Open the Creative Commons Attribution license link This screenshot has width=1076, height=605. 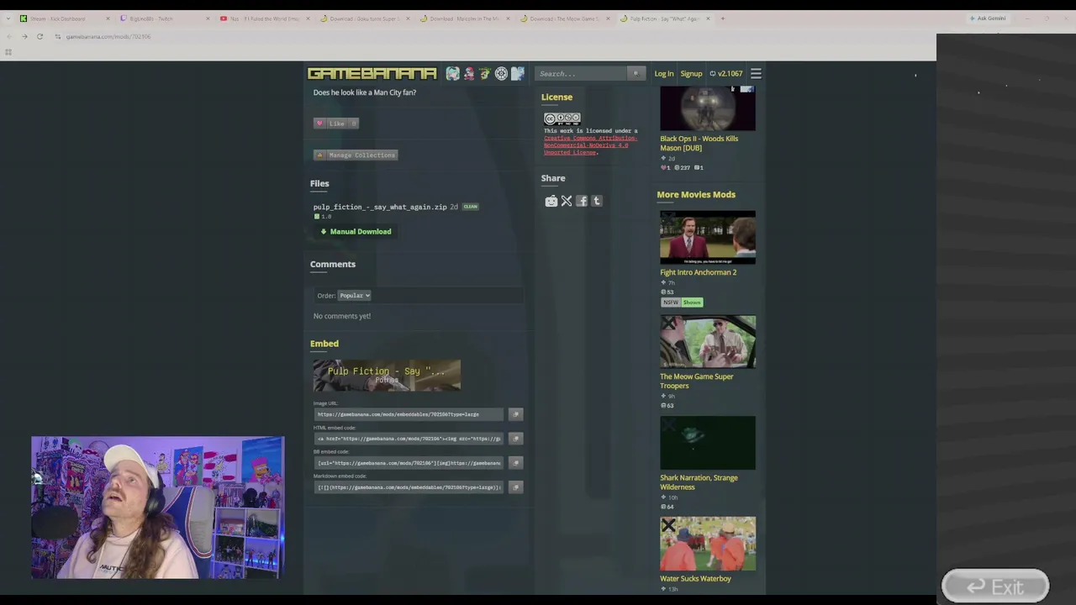point(590,145)
